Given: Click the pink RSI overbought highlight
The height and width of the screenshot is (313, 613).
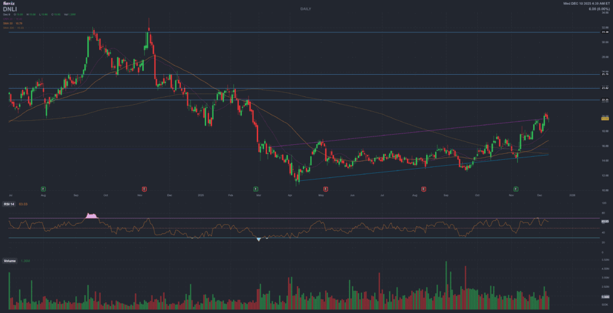Looking at the screenshot, I should coord(92,215).
